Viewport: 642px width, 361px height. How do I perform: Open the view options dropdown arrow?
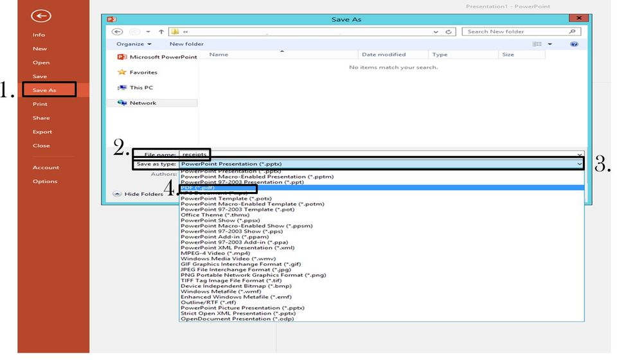(550, 44)
